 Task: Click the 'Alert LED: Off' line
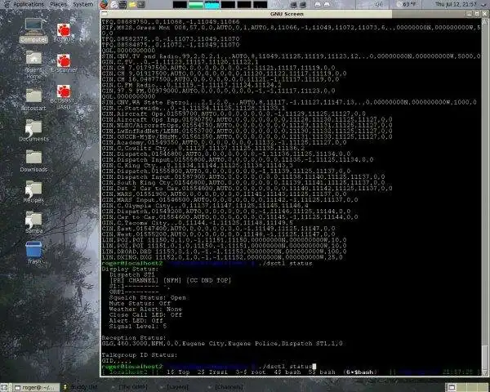pos(136,320)
